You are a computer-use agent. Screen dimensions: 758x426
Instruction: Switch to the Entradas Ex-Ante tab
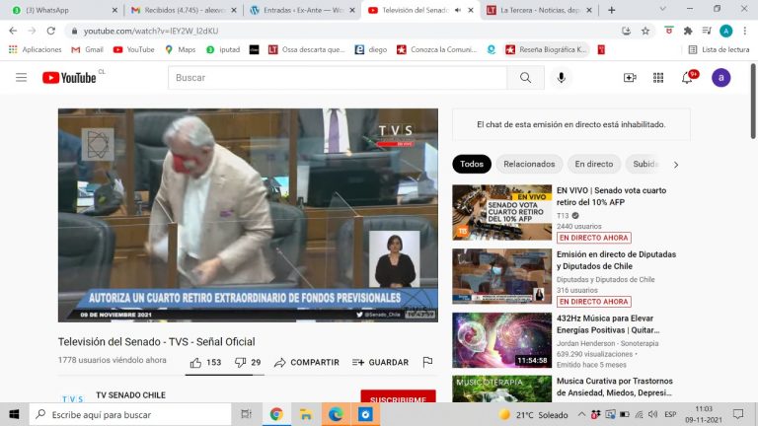[x=303, y=10]
